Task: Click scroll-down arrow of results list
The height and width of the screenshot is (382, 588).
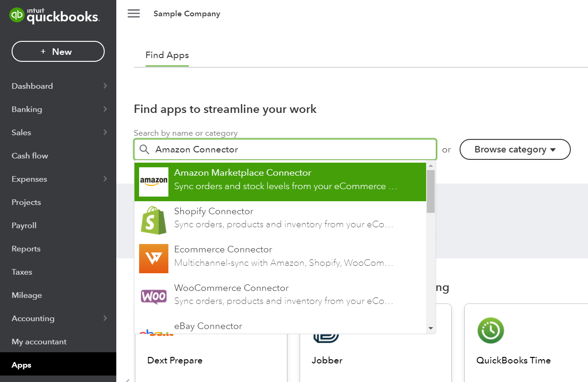Action: 431,329
